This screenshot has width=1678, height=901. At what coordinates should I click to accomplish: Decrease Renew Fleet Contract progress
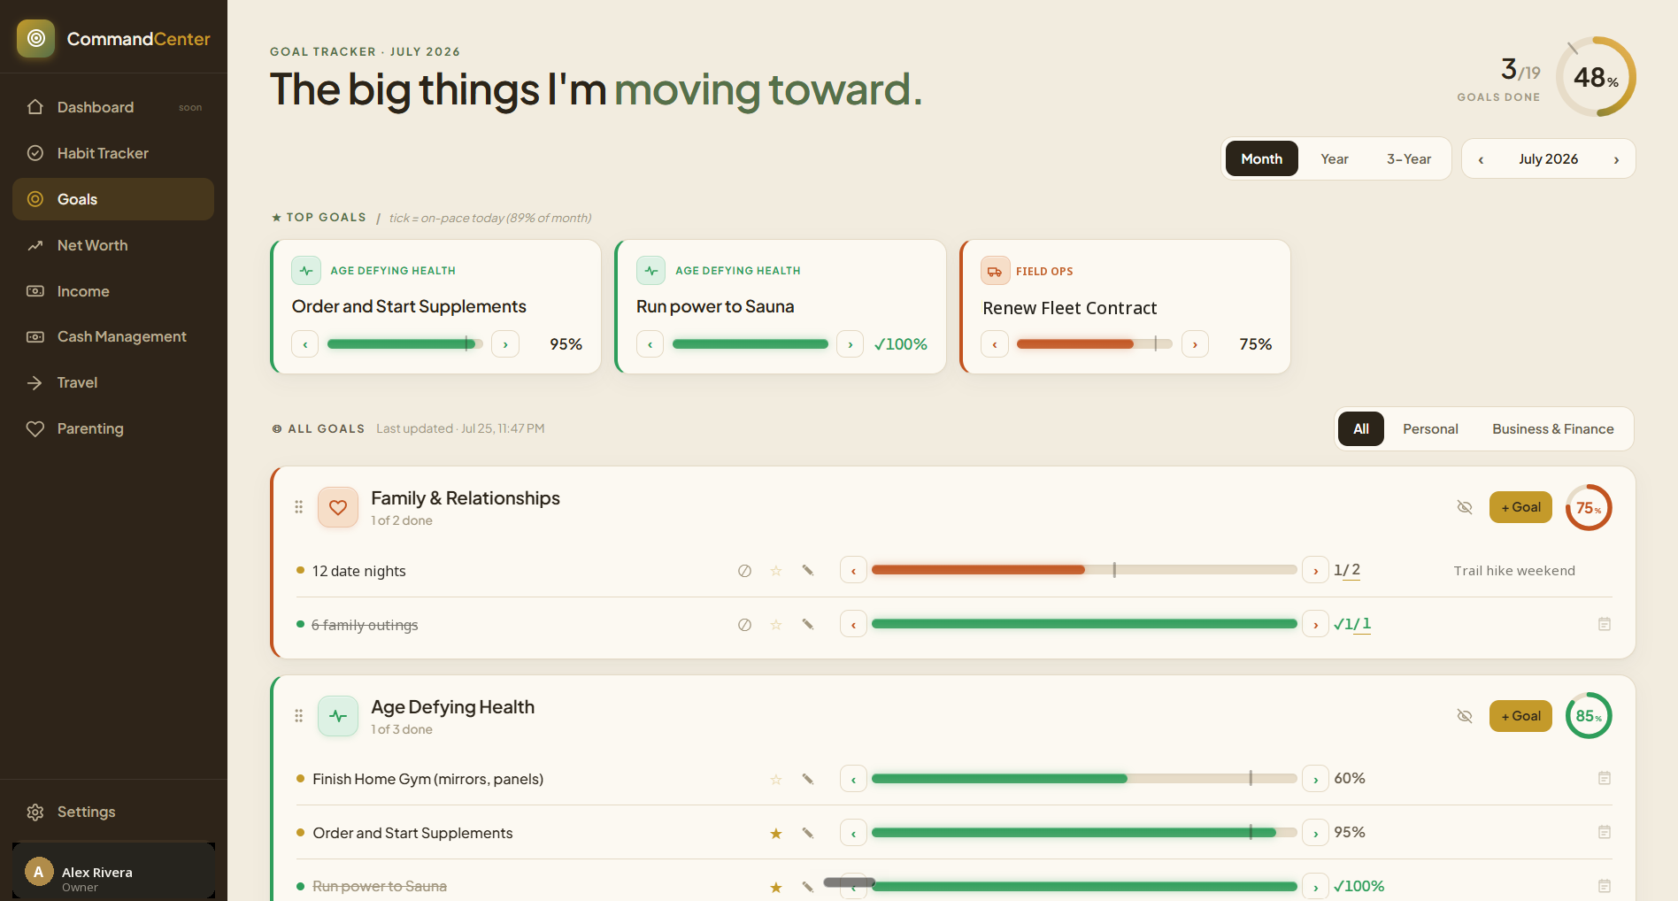[995, 344]
